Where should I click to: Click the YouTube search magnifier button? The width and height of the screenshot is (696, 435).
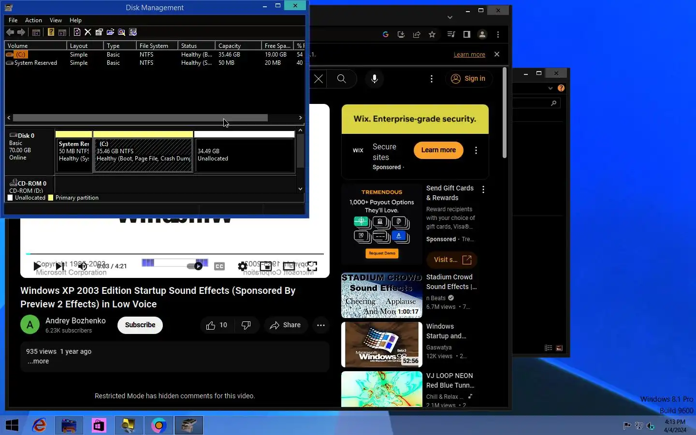342,79
